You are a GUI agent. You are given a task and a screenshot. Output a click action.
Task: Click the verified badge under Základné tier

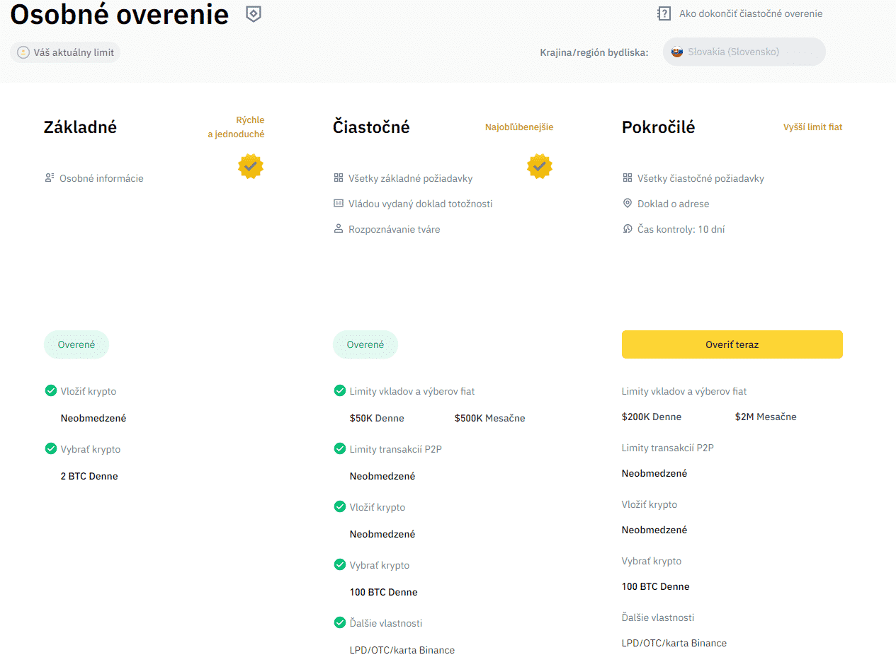(251, 166)
